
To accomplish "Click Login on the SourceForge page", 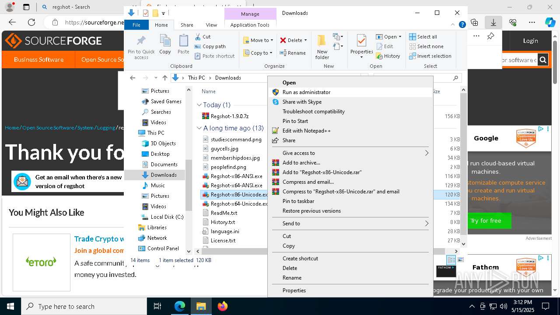I will (530, 41).
